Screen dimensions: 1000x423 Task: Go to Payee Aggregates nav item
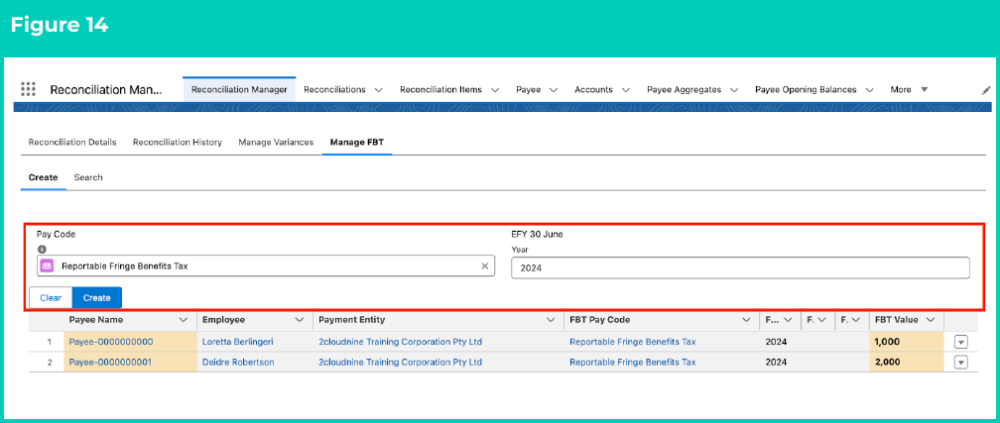point(684,90)
